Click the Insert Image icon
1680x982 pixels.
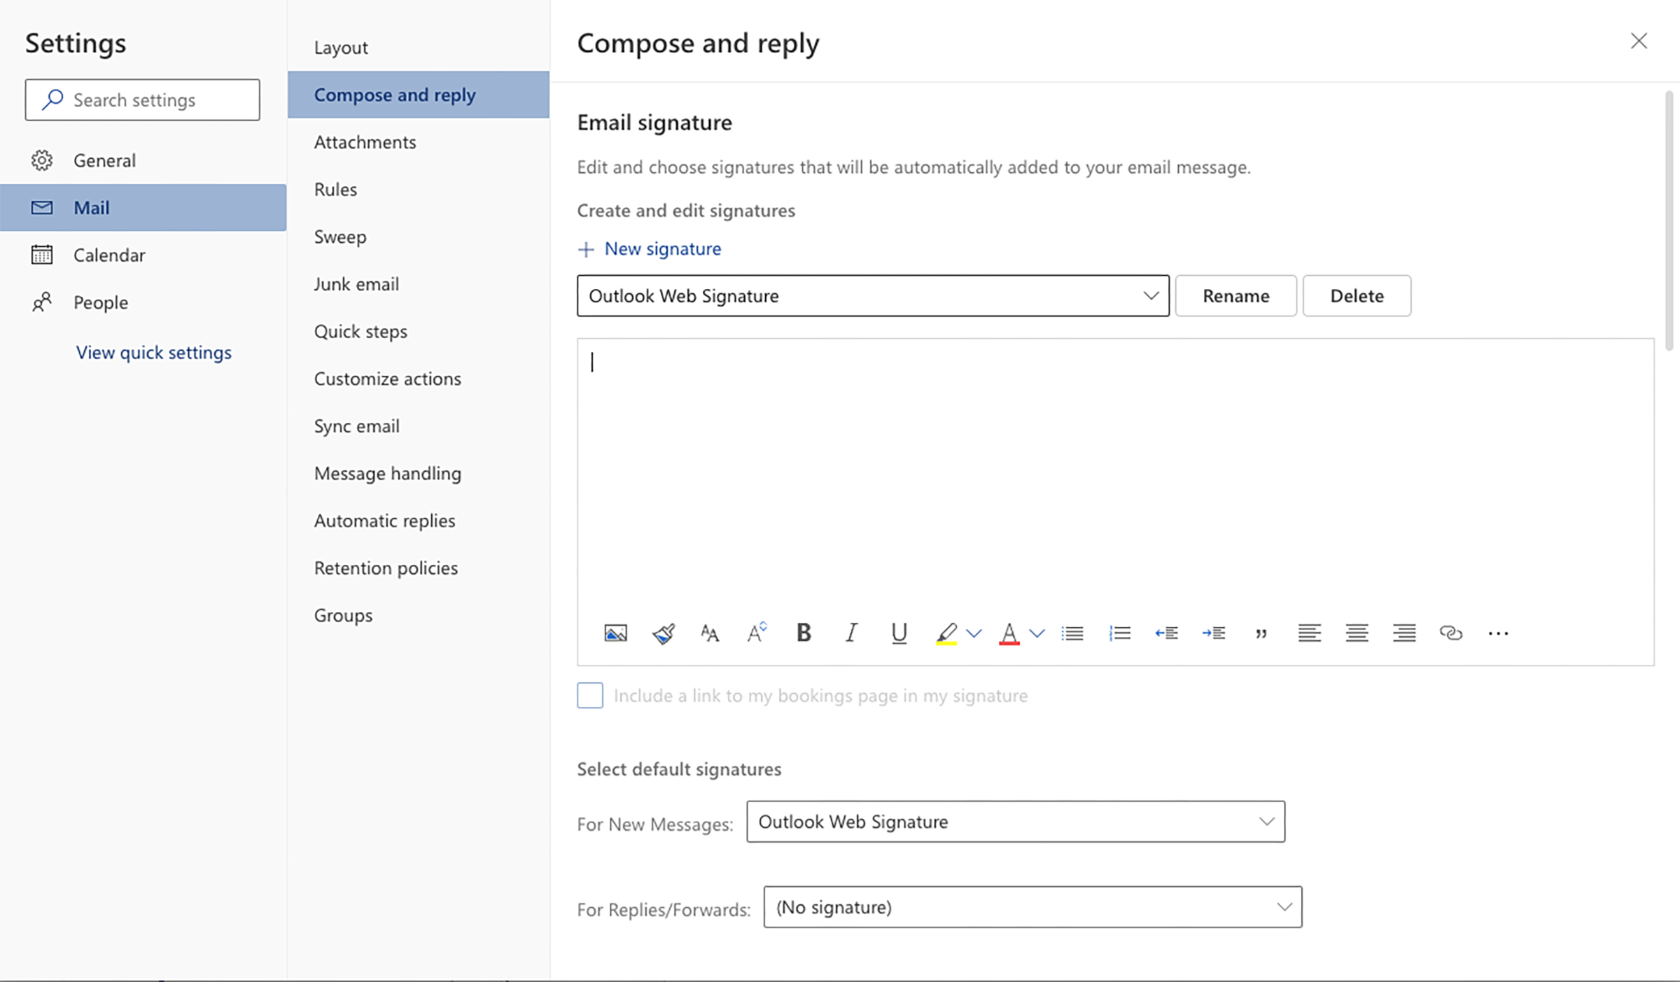pos(616,633)
